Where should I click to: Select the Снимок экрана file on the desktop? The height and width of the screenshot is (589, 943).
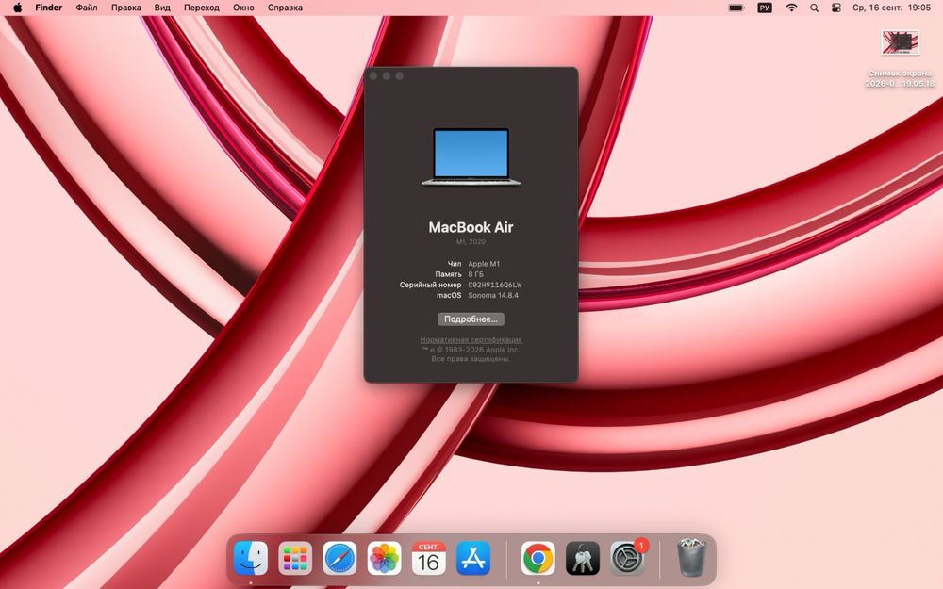pyautogui.click(x=900, y=58)
